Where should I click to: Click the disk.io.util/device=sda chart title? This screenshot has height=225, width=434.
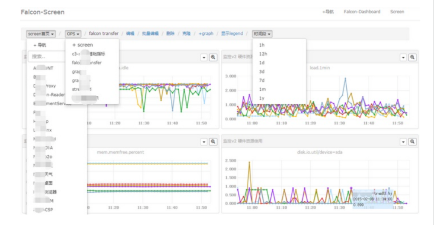(x=320, y=152)
